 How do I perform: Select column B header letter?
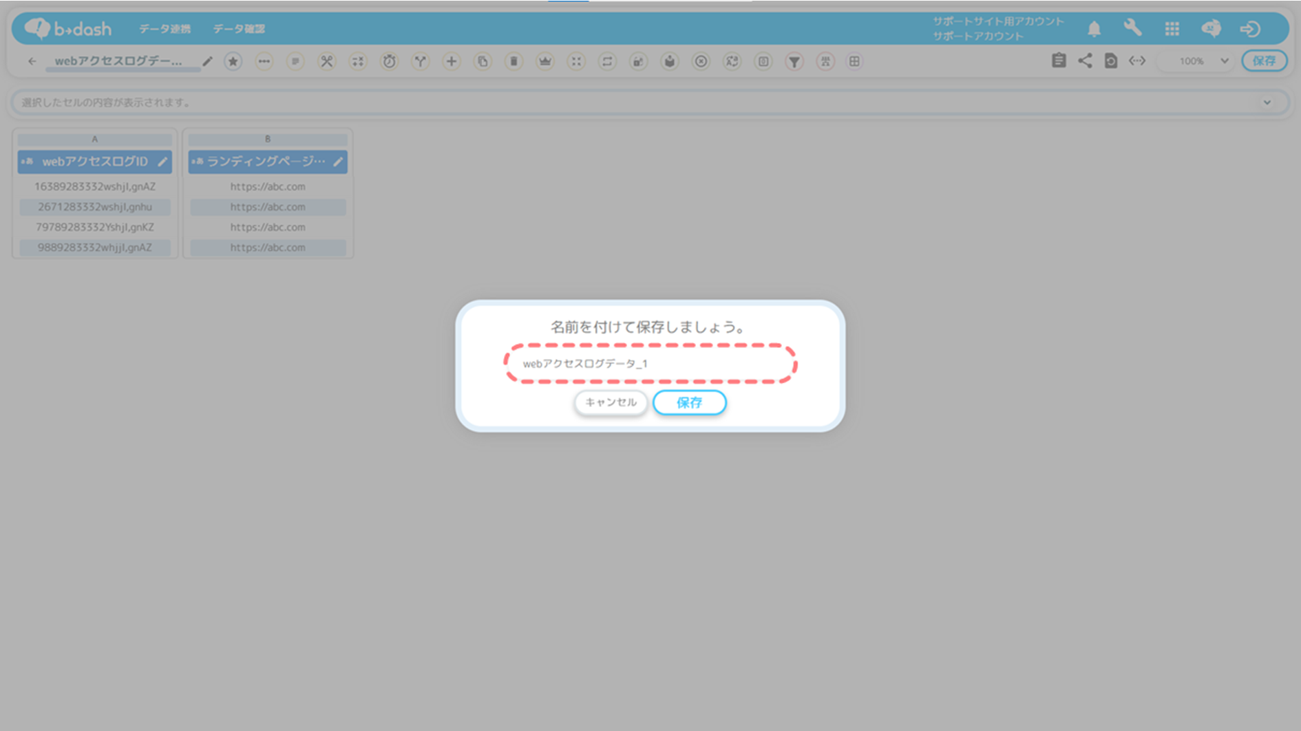tap(268, 139)
